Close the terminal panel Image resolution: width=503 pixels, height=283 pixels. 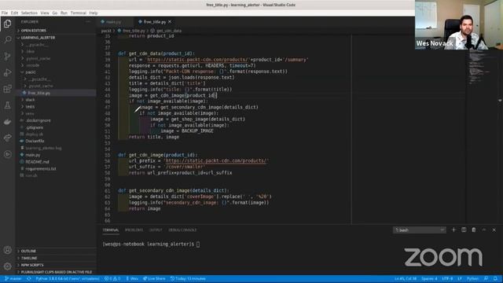(x=494, y=230)
